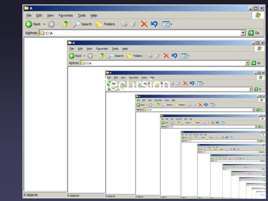Click Undo arrow in outermost toolbar
The width and height of the screenshot is (268, 201).
point(154,24)
